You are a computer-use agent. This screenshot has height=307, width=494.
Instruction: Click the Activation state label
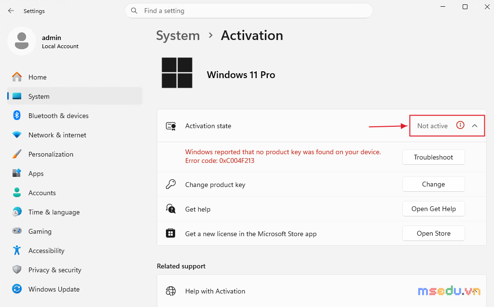[x=208, y=126]
